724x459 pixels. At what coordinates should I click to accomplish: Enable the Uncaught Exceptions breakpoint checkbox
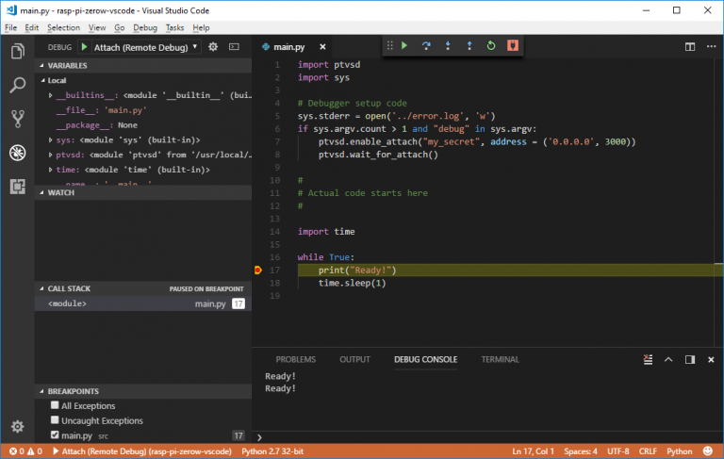coord(55,420)
